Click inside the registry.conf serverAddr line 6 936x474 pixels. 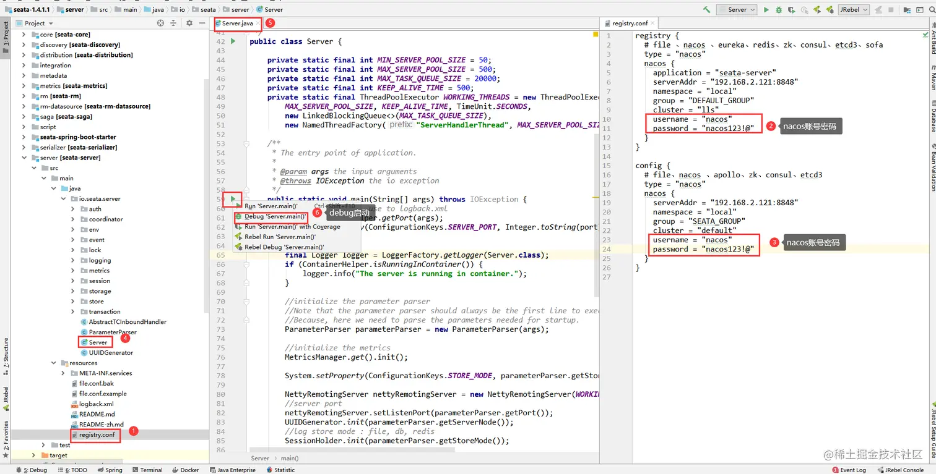tap(725, 82)
